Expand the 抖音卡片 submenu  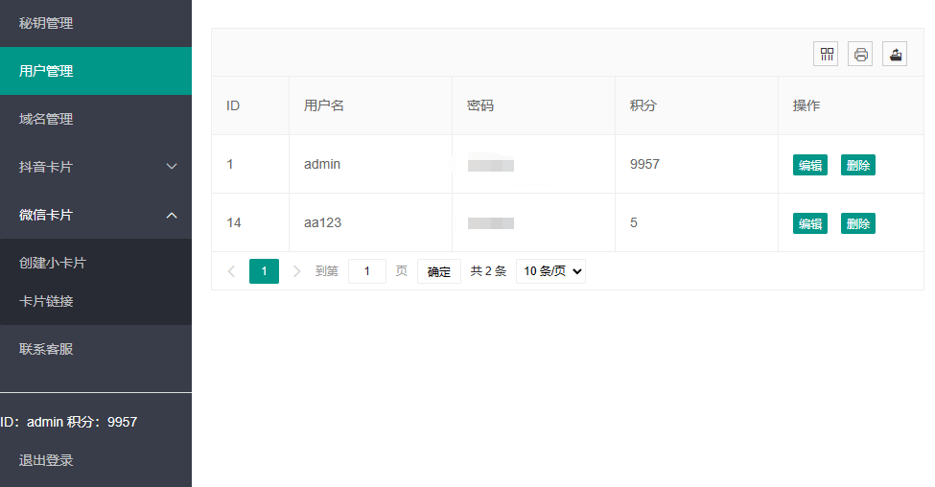point(96,167)
